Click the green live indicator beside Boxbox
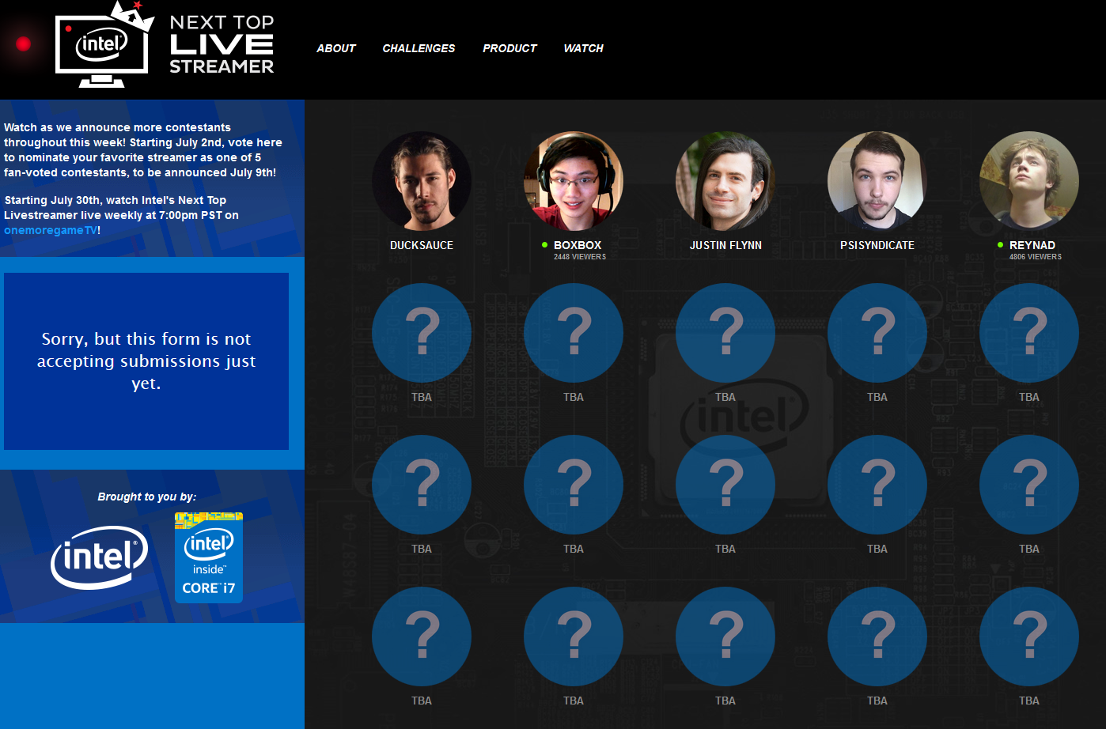The image size is (1106, 729). [x=546, y=245]
